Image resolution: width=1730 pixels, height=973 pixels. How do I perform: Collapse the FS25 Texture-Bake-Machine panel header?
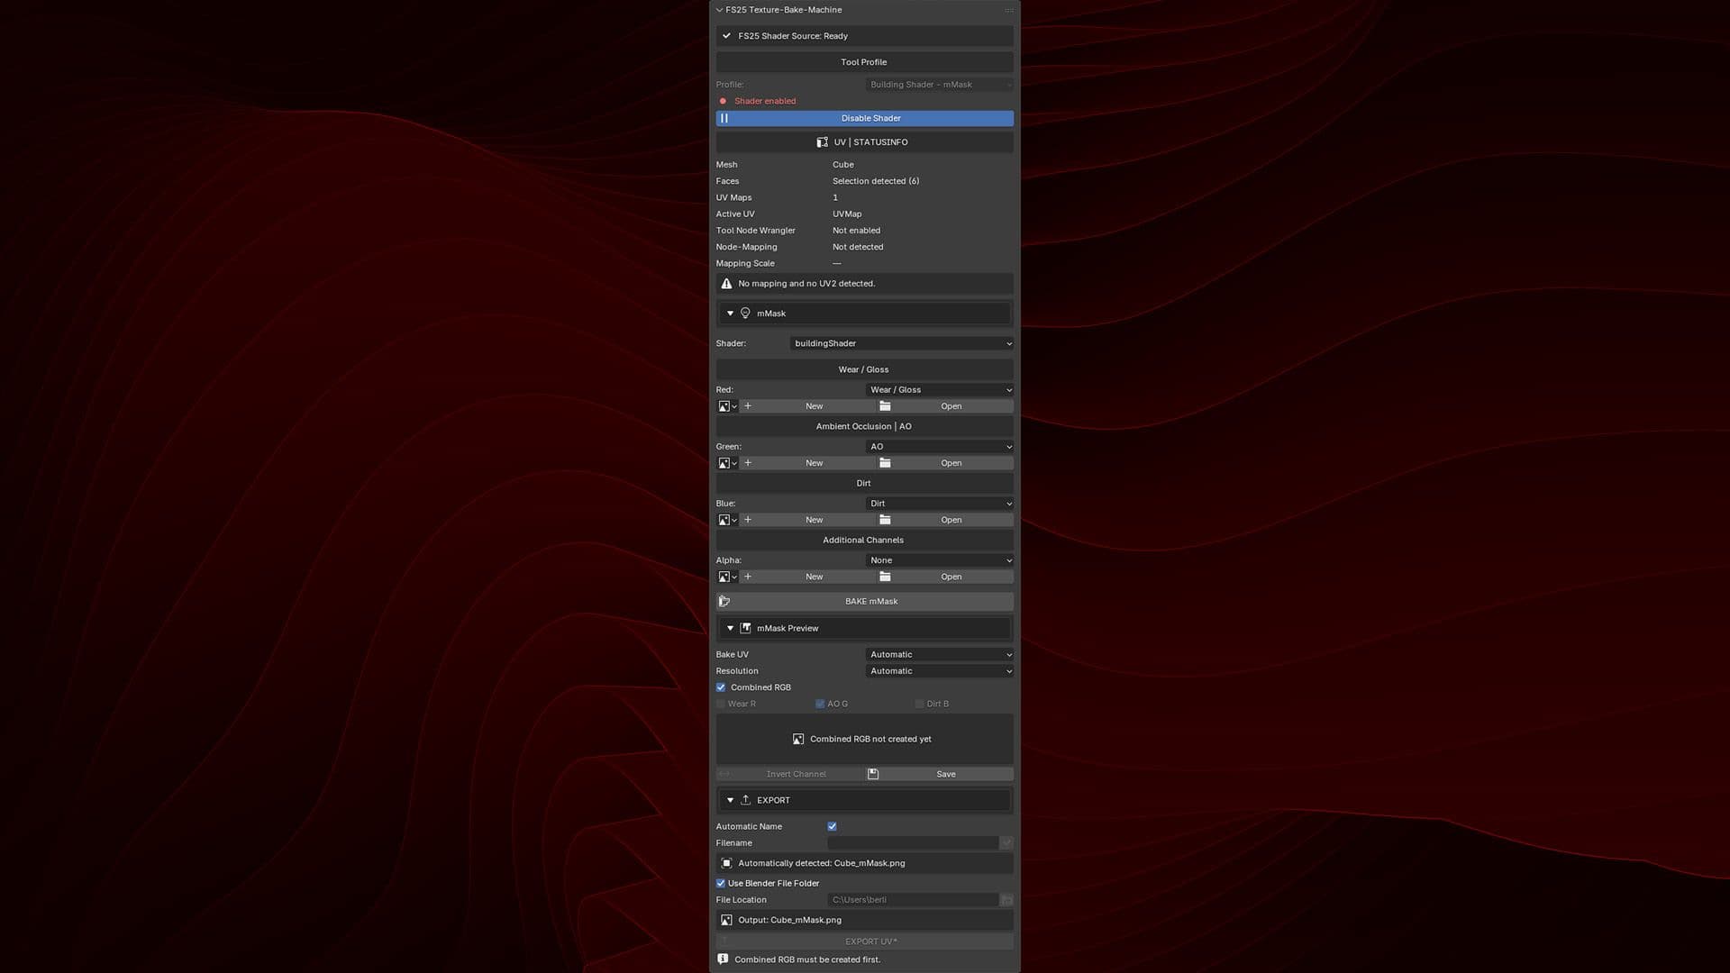tap(719, 10)
